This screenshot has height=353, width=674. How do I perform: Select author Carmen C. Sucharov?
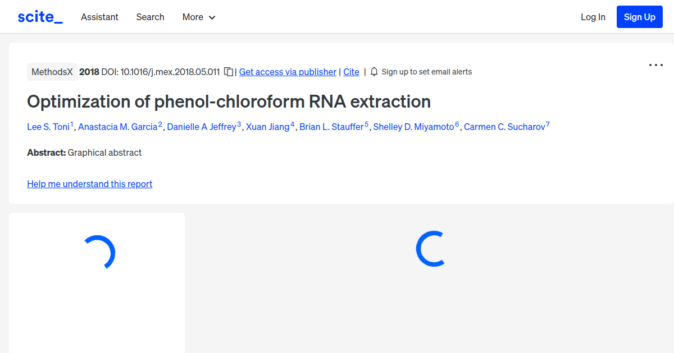click(504, 127)
